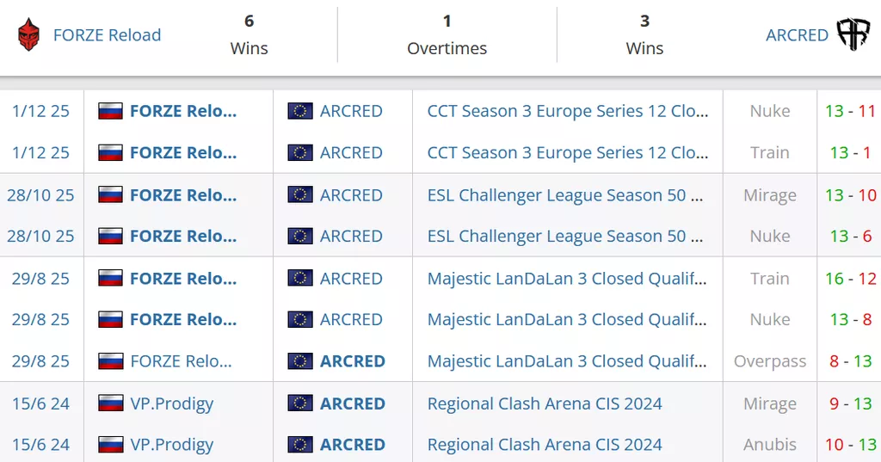Click the FORZE Reload team logo

point(28,34)
